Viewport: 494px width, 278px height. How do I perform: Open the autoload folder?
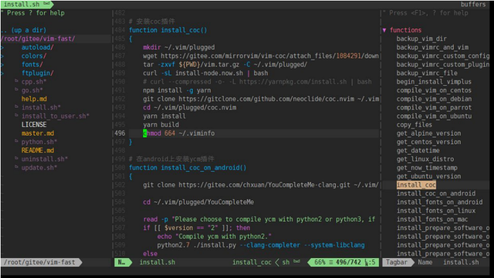tap(37, 47)
